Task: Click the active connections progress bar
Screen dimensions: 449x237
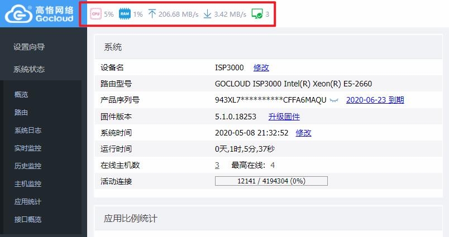Action: [x=271, y=181]
